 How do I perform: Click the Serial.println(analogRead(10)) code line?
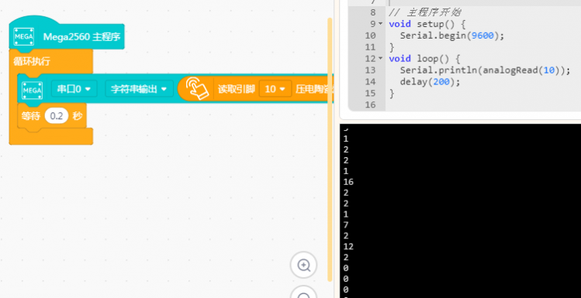485,70
